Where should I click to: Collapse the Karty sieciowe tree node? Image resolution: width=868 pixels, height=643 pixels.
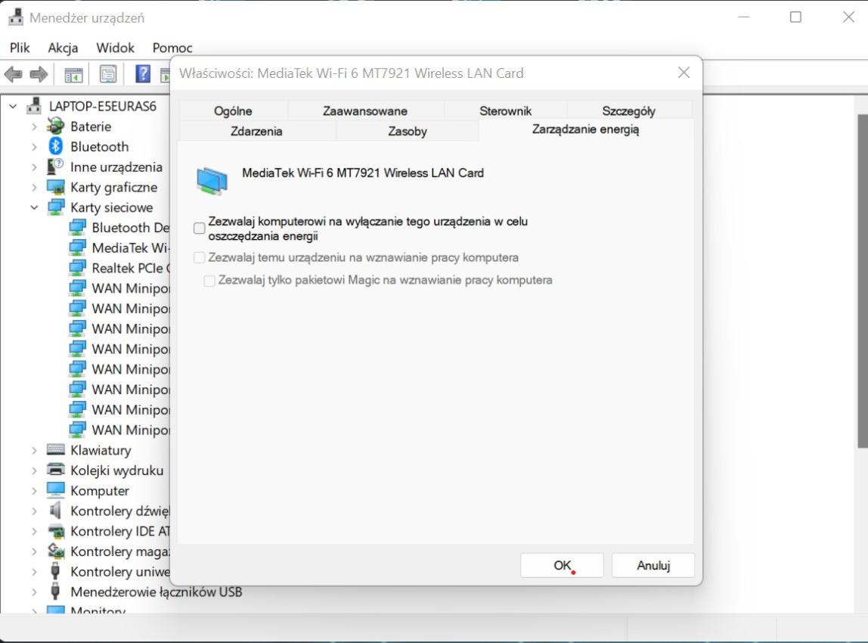click(x=34, y=207)
